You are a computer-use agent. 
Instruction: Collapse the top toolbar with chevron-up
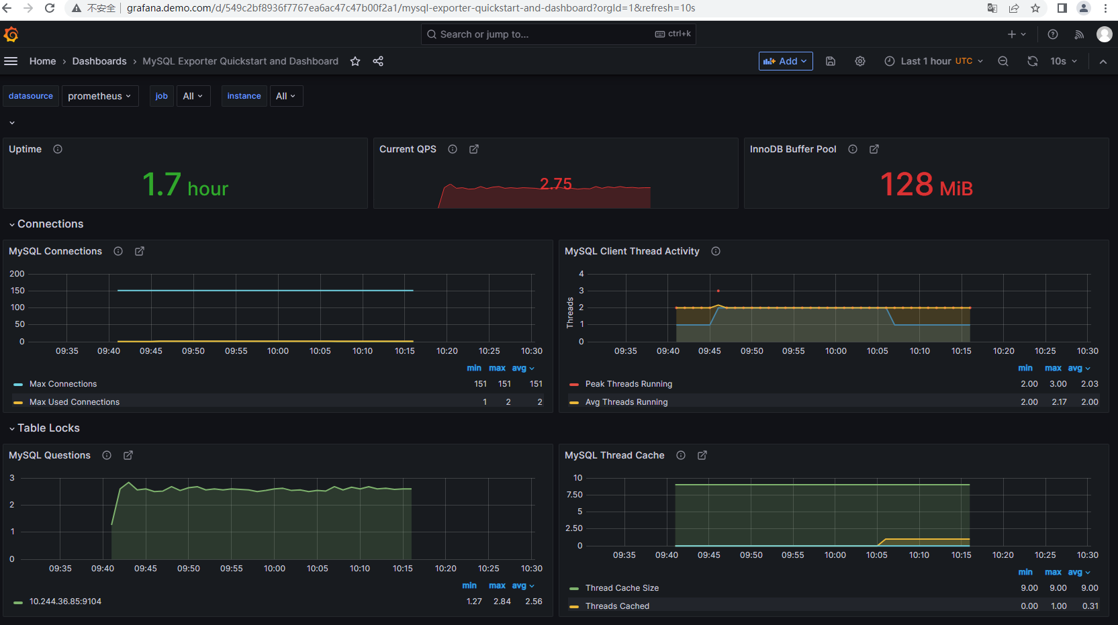(x=1103, y=61)
